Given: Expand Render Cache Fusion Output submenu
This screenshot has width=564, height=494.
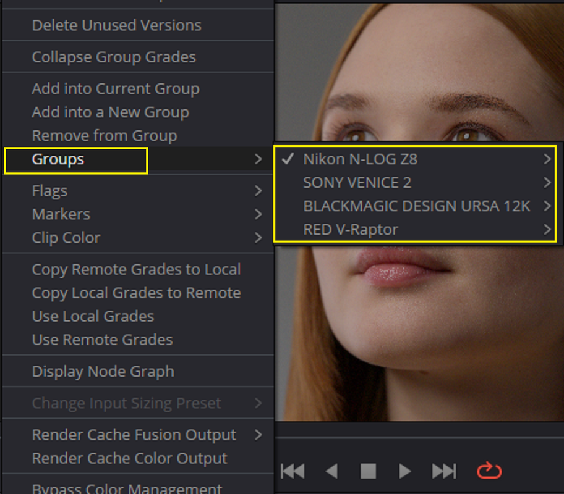Looking at the screenshot, I should (138, 435).
